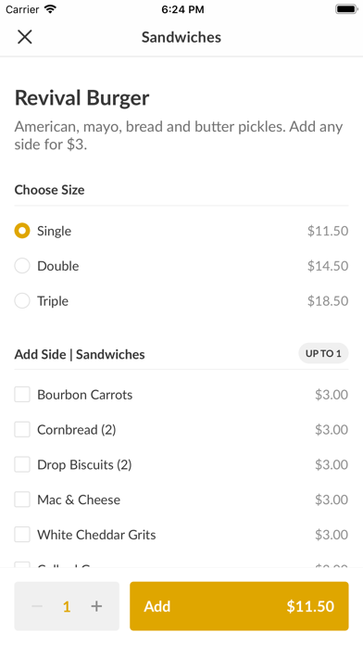Check the Bourbon Carrots side

pyautogui.click(x=22, y=395)
